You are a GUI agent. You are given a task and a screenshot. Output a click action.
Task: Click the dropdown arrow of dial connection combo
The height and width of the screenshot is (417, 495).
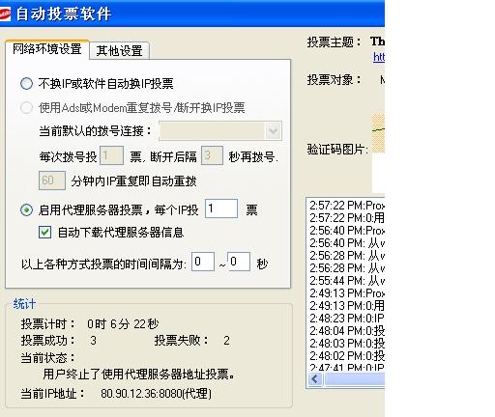pyautogui.click(x=274, y=131)
